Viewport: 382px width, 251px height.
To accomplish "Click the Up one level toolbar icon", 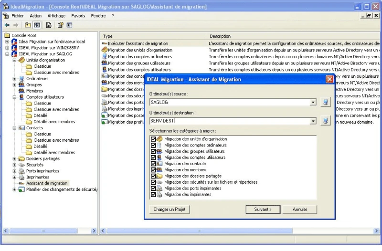I will 28,25.
